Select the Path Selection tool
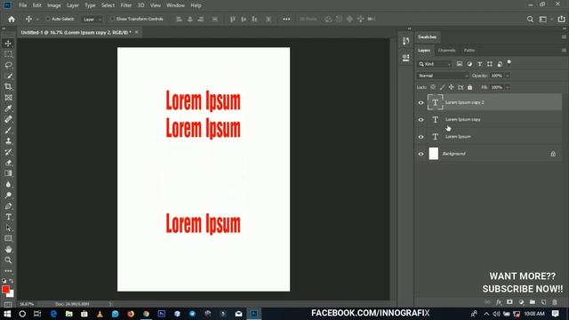569x320 pixels. (x=8, y=228)
